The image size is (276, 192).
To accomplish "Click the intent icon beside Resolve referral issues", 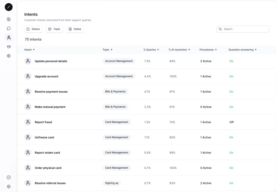I will (28, 183).
